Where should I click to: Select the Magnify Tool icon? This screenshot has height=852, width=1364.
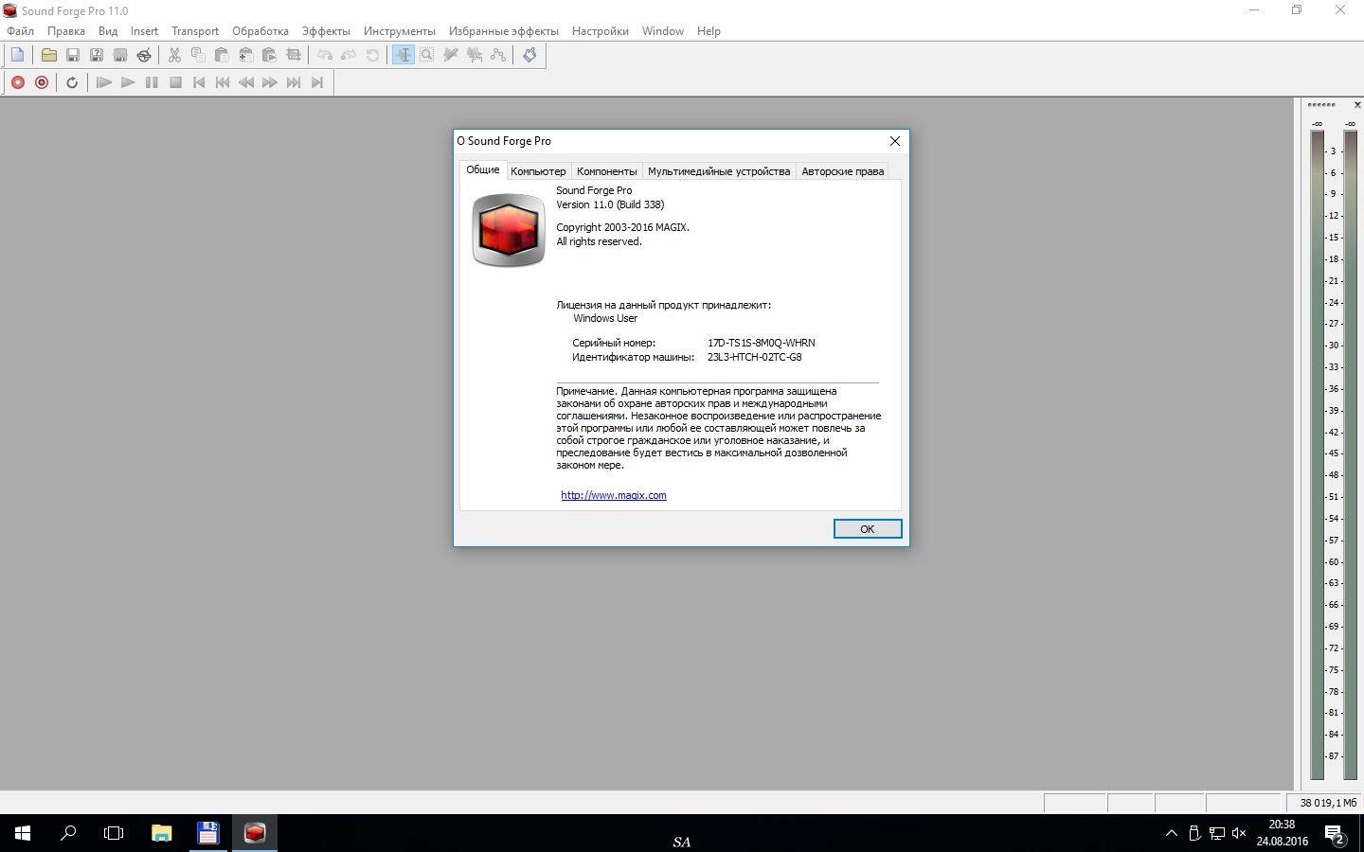[x=427, y=55]
